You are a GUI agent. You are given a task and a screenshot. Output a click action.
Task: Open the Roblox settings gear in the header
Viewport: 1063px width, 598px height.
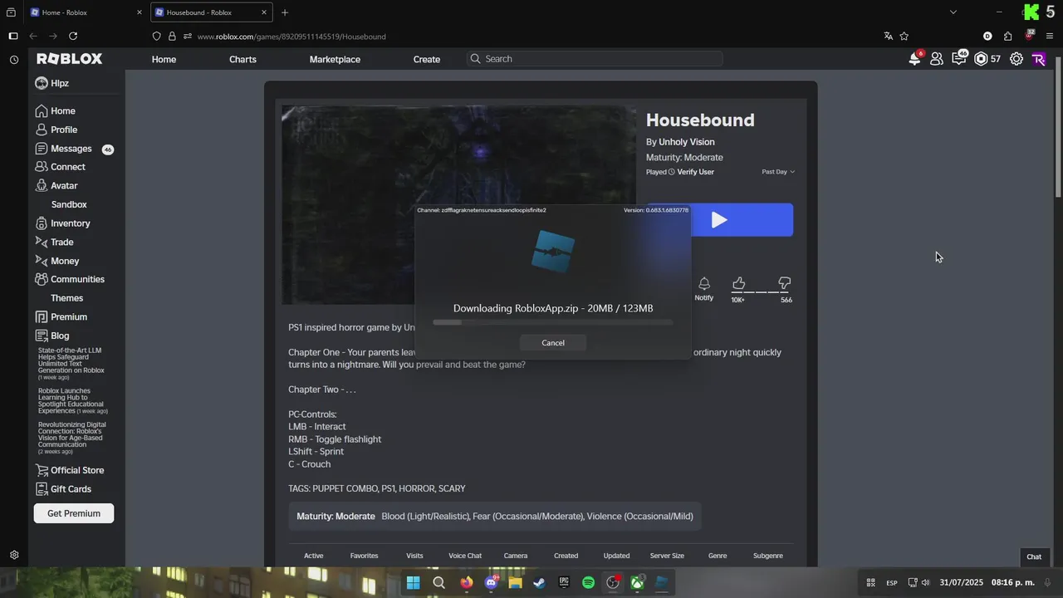click(1016, 59)
